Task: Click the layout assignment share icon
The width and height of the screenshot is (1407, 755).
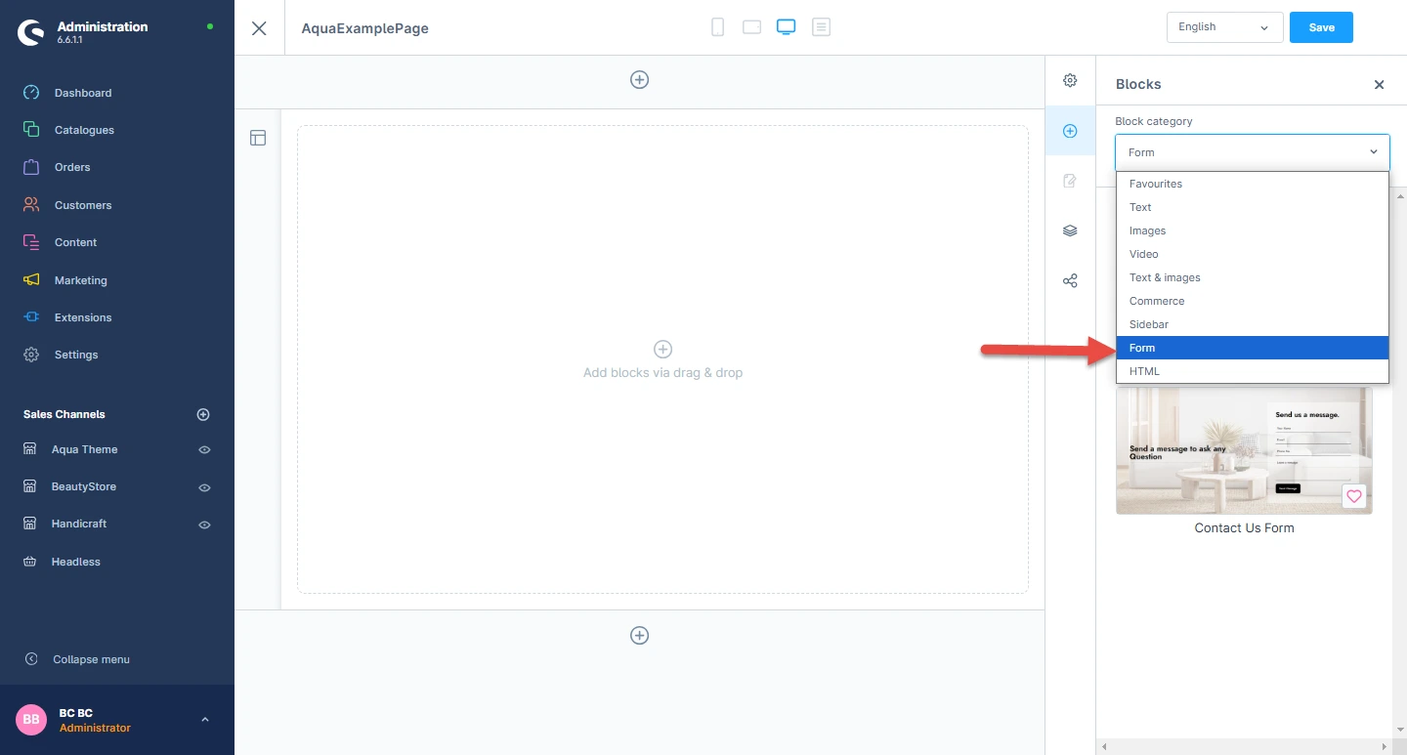Action: coord(1070,281)
